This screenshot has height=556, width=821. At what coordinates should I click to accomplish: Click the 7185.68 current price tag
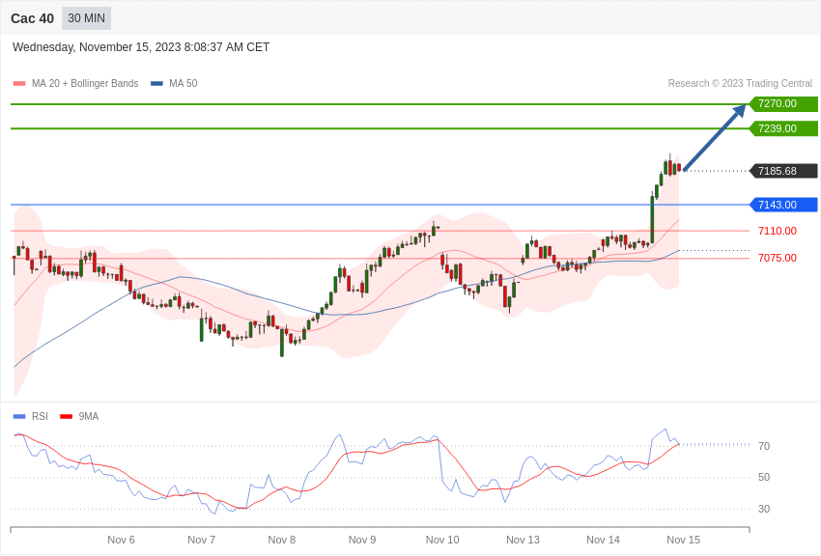782,171
